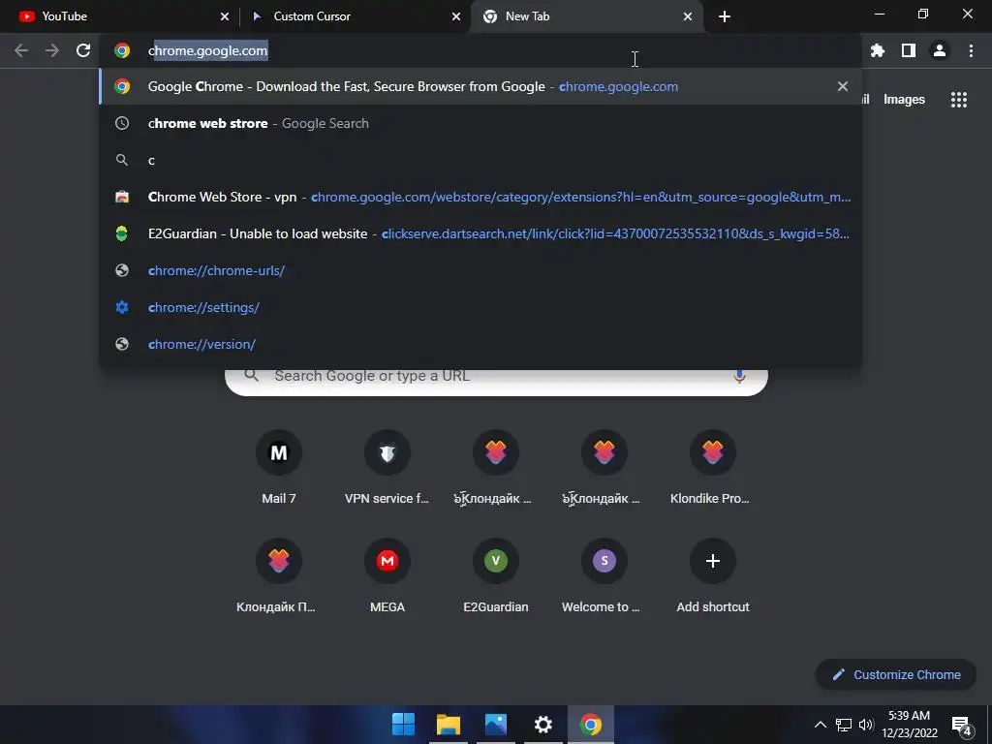
Task: Select the chrome web strore search suggestion
Action: pyautogui.click(x=480, y=123)
